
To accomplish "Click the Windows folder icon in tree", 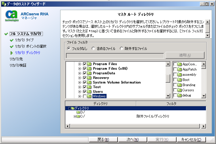I will coord(89,96).
